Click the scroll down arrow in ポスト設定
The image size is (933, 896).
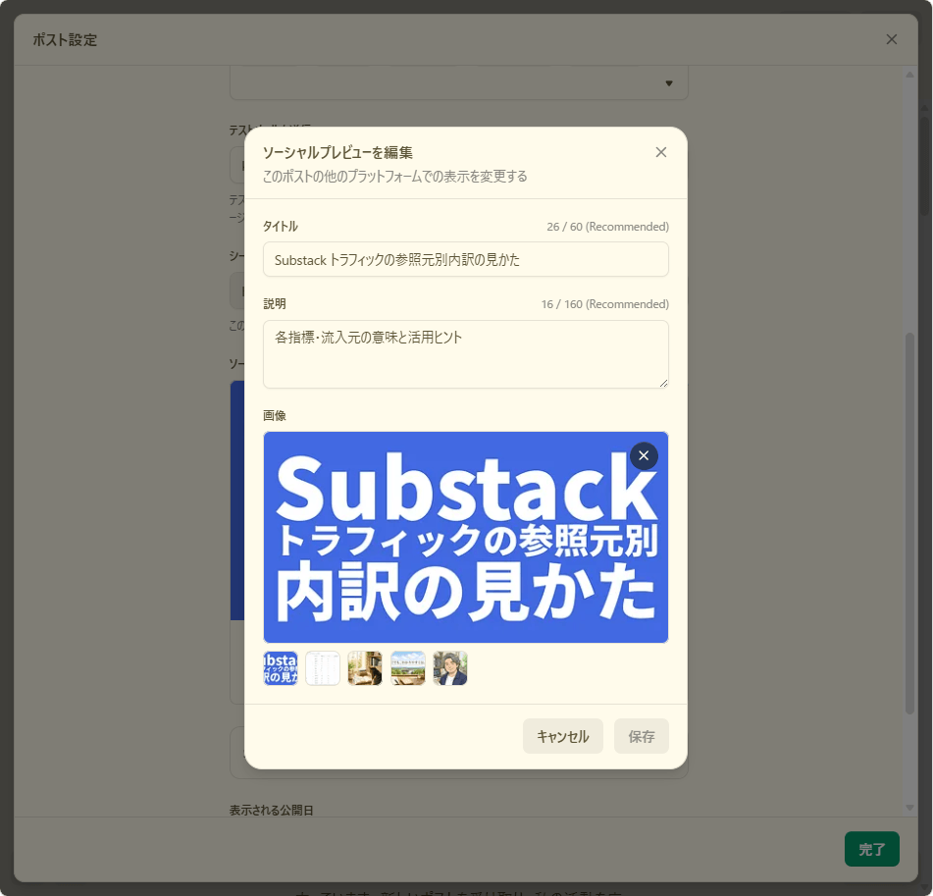pos(909,808)
